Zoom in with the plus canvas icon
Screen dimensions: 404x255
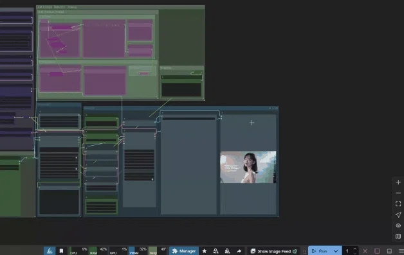point(398,182)
